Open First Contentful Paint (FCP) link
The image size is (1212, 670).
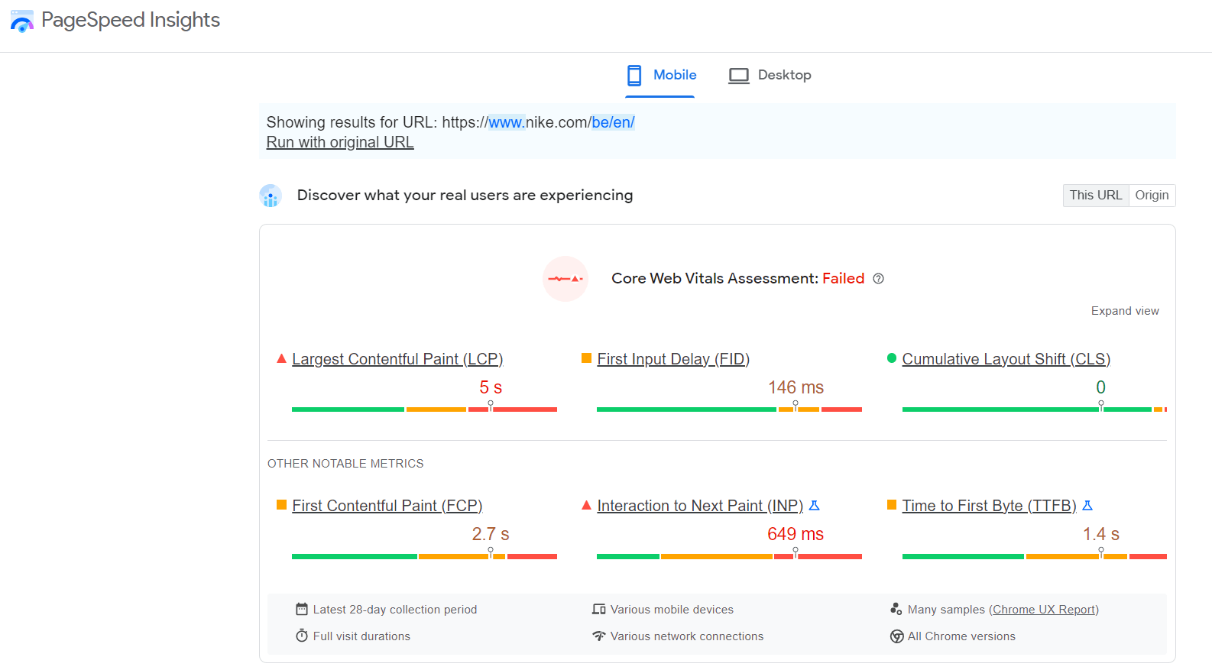point(387,506)
